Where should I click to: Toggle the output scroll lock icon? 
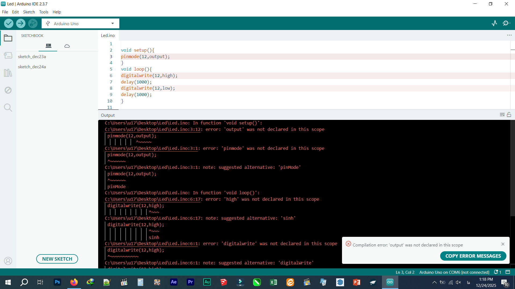pyautogui.click(x=509, y=115)
